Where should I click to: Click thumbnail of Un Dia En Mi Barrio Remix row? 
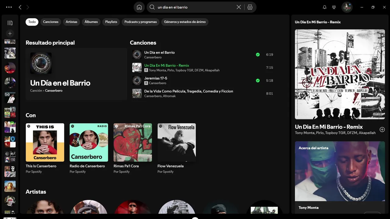click(x=137, y=68)
